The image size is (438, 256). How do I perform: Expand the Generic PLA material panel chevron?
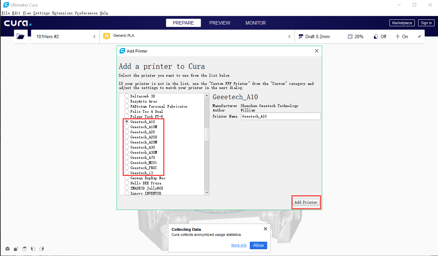[x=289, y=36]
